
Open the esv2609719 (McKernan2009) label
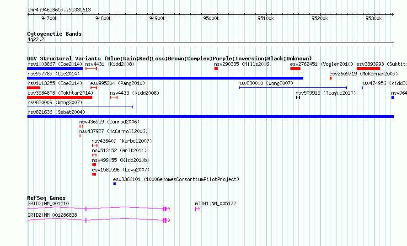[364, 74]
